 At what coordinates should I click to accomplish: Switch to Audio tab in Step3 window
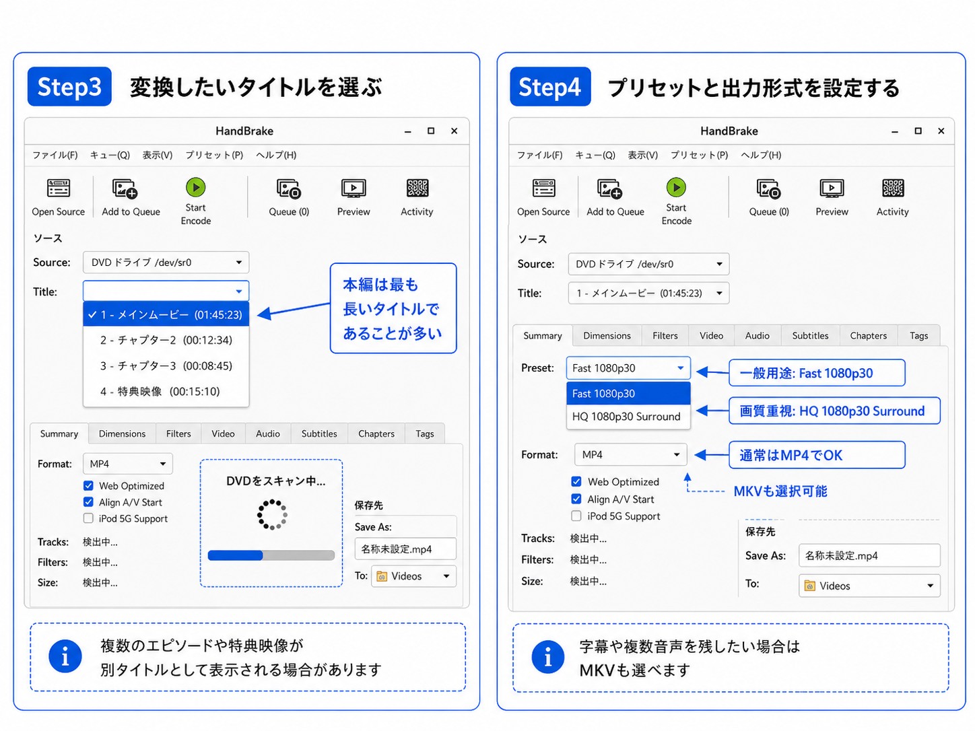[x=268, y=433]
